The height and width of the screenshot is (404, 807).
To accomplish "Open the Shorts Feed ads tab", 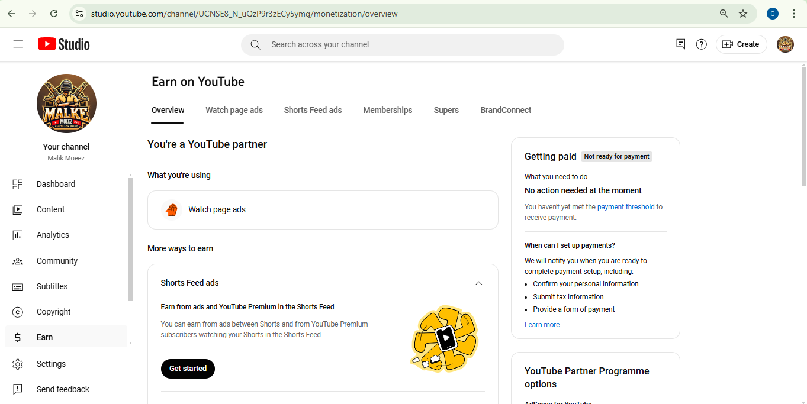I will click(x=313, y=110).
